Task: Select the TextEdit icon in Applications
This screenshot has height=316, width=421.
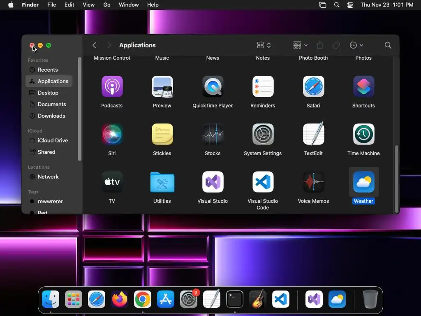Action: [313, 134]
